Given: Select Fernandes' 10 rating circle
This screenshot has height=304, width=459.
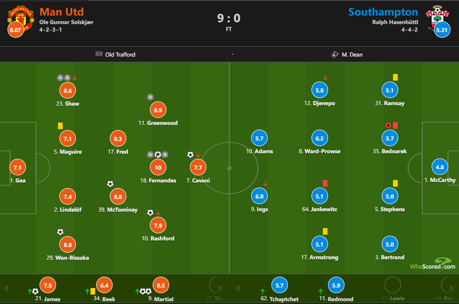Looking at the screenshot, I should (x=158, y=167).
